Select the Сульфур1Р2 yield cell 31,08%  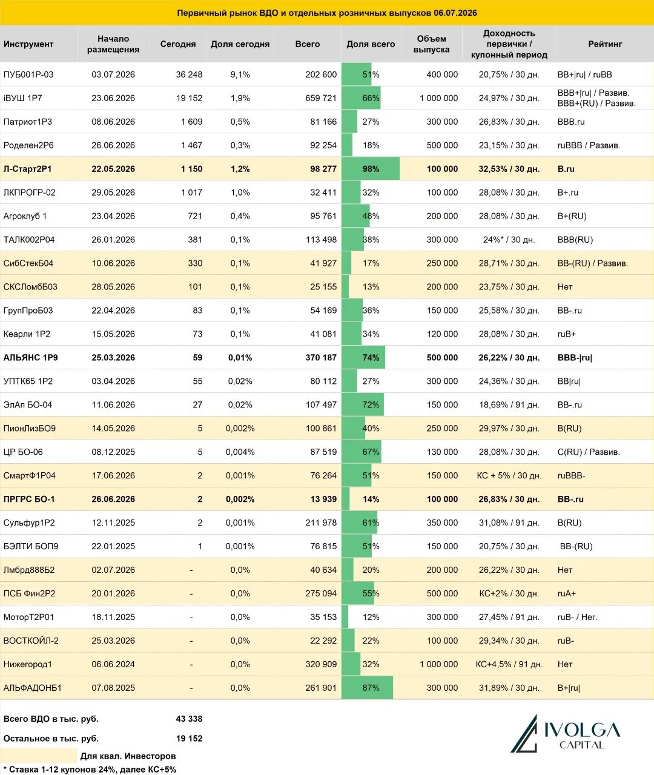(509, 523)
